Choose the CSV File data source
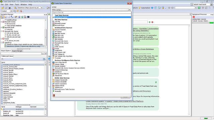The width and height of the screenshot is (214, 120). point(57,22)
